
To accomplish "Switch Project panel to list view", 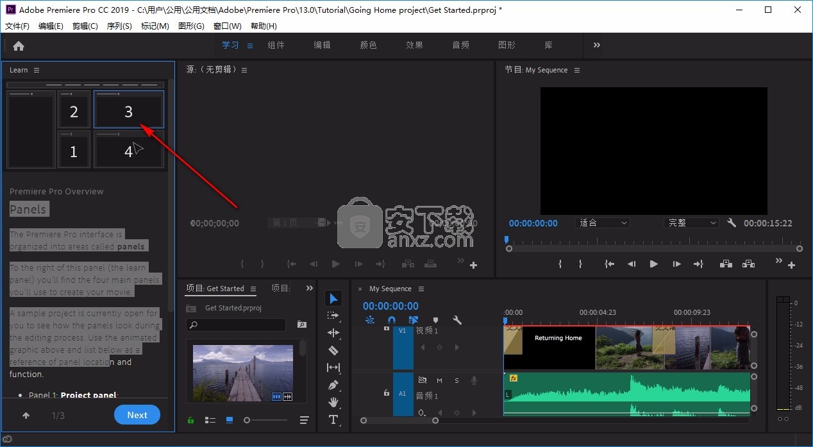I will click(210, 420).
